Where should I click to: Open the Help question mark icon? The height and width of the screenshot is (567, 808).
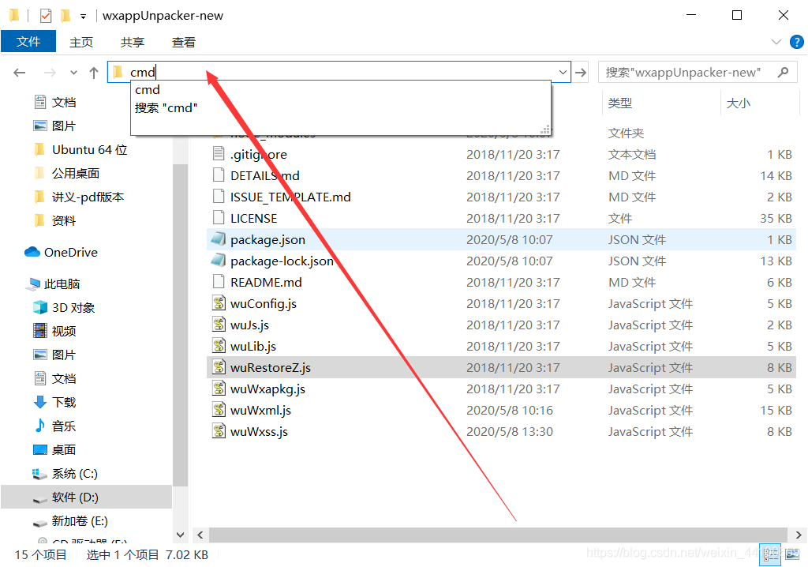(x=797, y=42)
